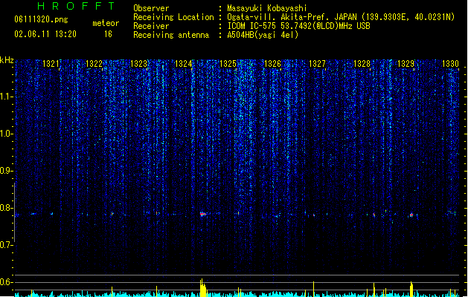
Task: Click the 'meteor' count label
Action: (x=106, y=23)
